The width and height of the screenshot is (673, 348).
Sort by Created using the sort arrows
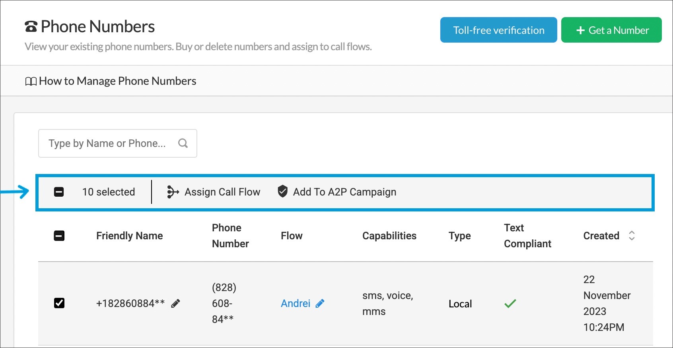tap(632, 236)
